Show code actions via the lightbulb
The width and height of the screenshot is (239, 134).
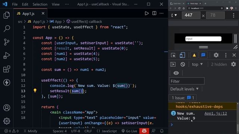coord(35,90)
